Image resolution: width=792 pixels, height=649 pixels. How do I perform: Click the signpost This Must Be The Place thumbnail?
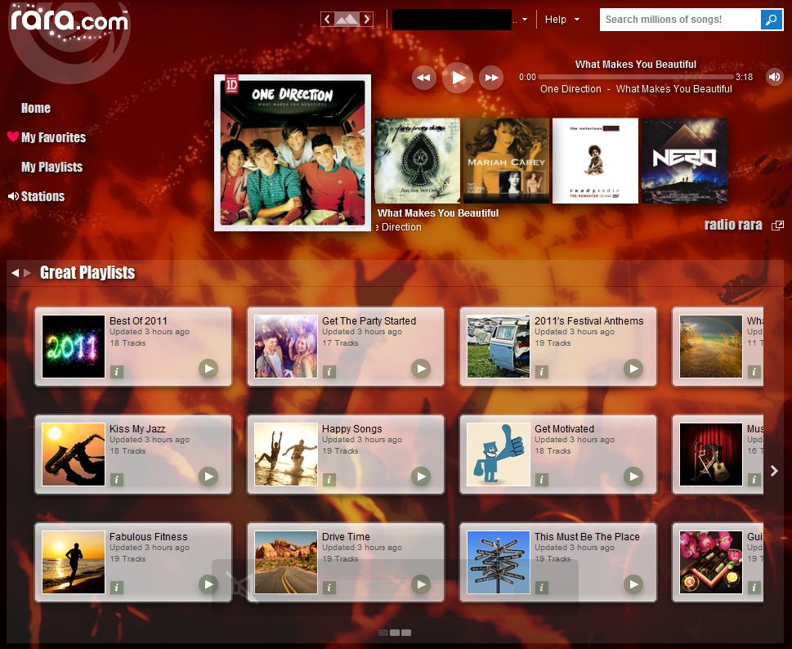(499, 562)
